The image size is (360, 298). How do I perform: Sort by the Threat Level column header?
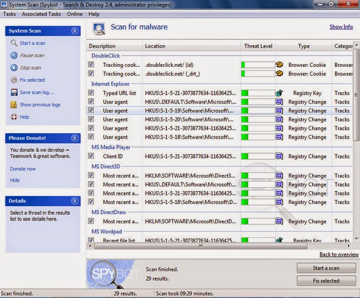click(x=258, y=46)
